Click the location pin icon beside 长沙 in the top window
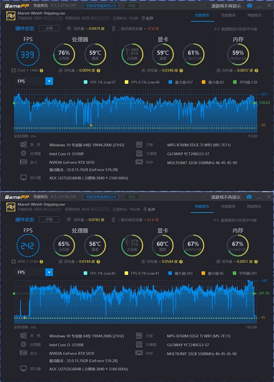 143,18
